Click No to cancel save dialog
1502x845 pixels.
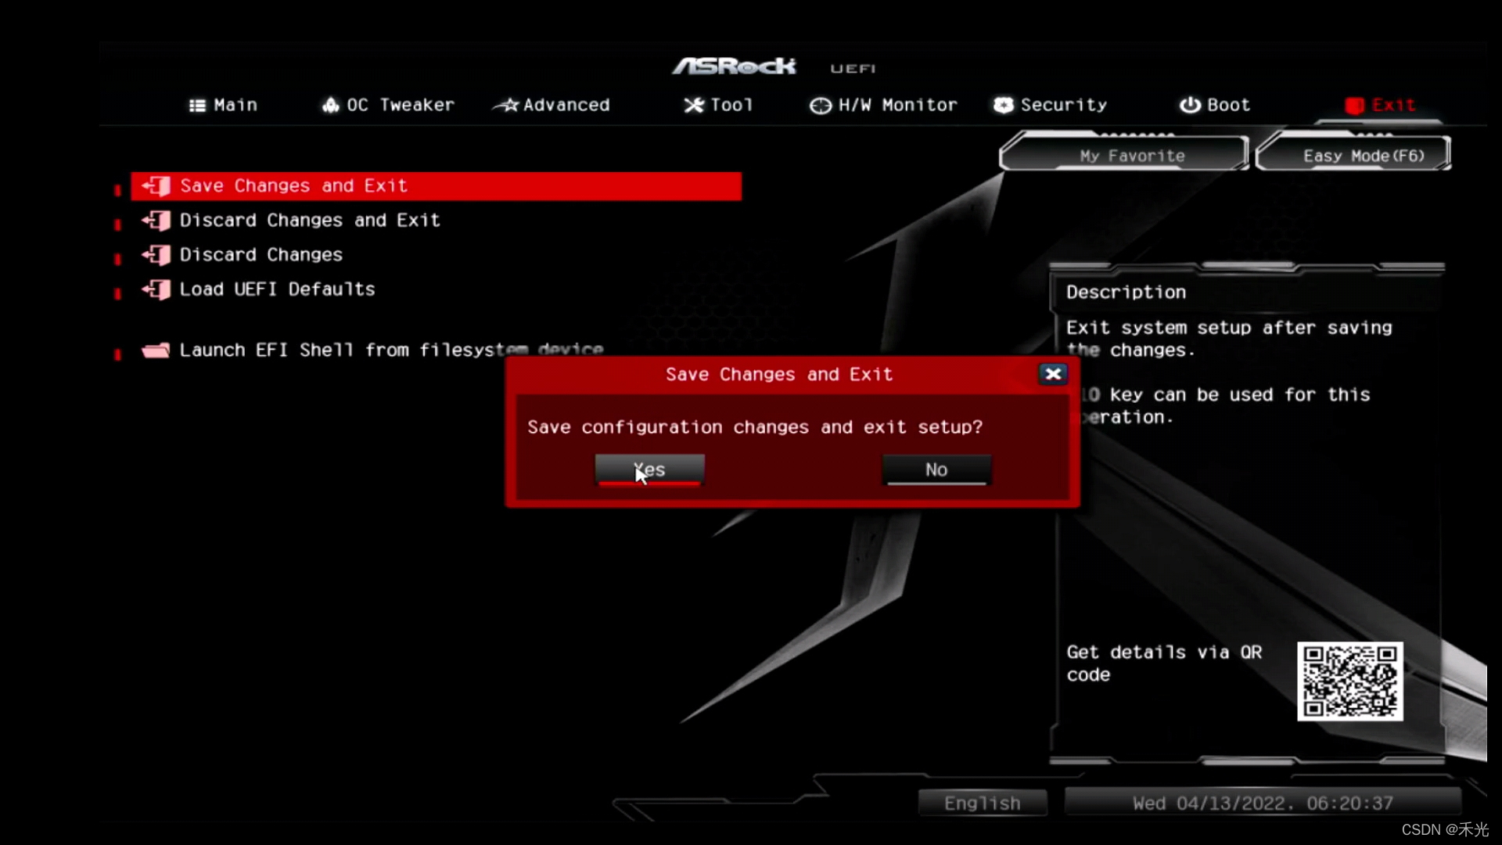coord(936,469)
